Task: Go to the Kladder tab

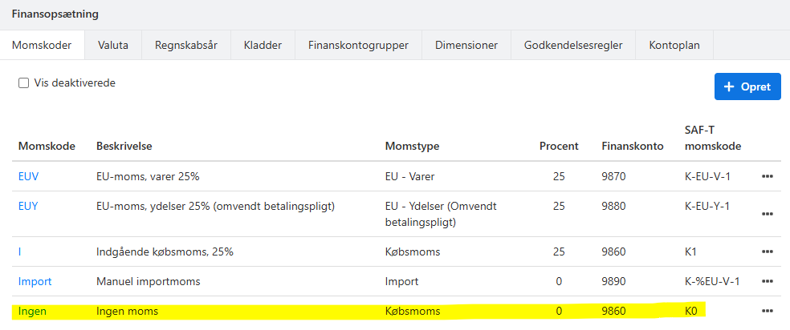Action: point(263,45)
